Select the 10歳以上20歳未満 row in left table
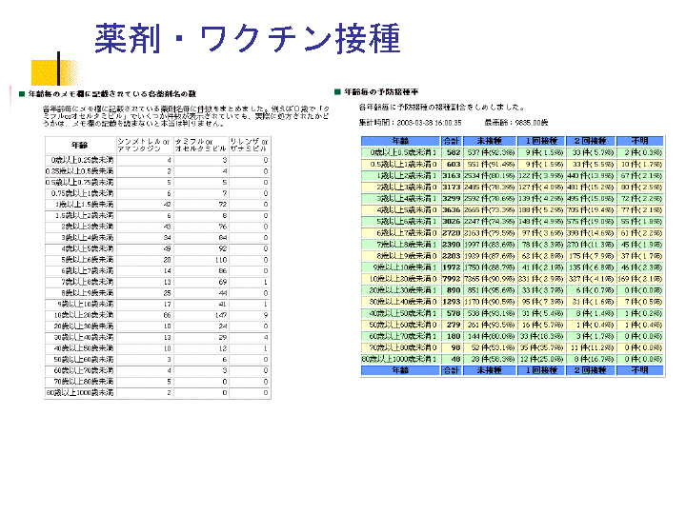 [x=79, y=312]
